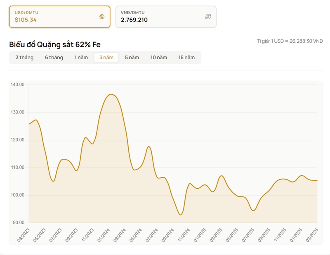The image size is (330, 255).
Task: Click the "Biểu đồ Quặng sắt 62% Fe" heading
Action: pyautogui.click(x=55, y=44)
